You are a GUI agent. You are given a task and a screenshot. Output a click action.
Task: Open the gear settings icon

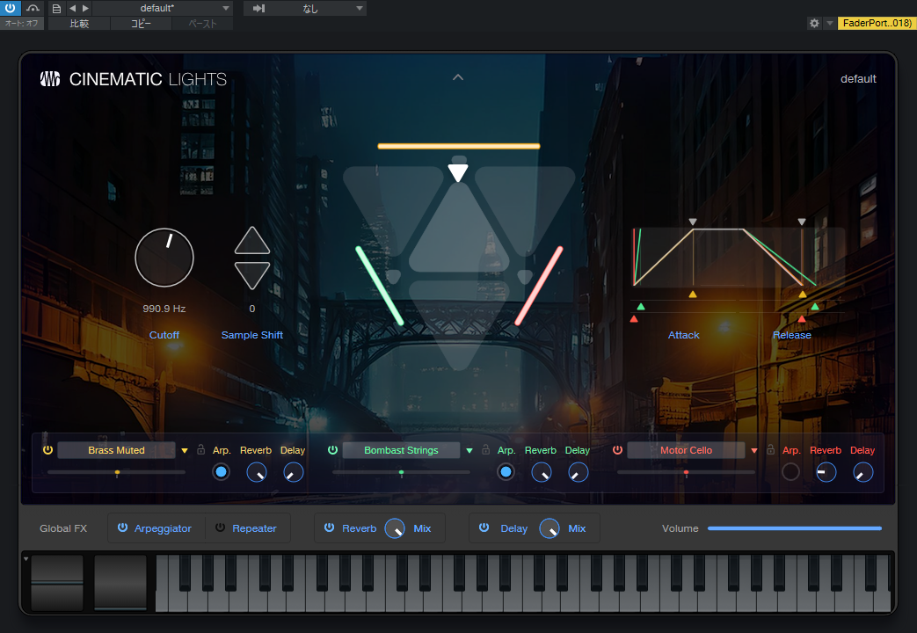814,23
